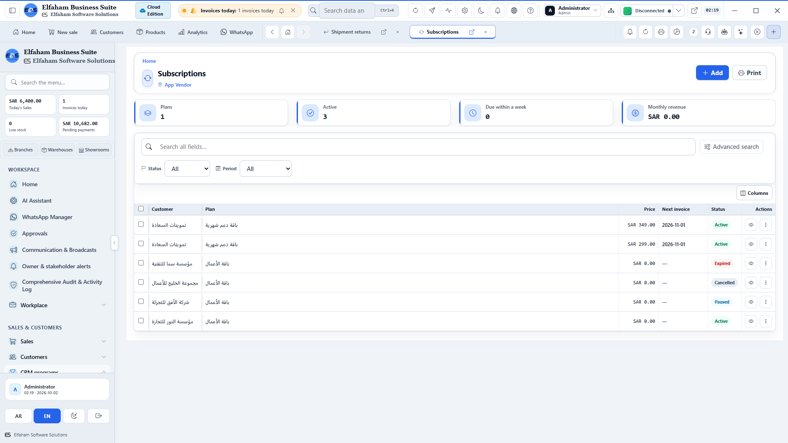
Task: Click the theme toggle icon next to EN
Action: click(x=74, y=416)
